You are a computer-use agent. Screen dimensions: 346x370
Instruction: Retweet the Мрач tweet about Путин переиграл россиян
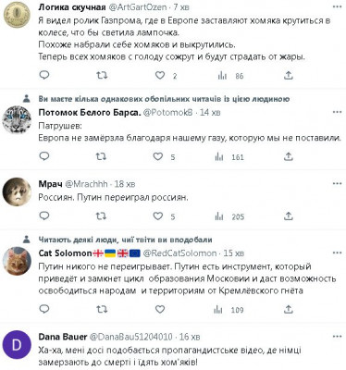point(101,216)
